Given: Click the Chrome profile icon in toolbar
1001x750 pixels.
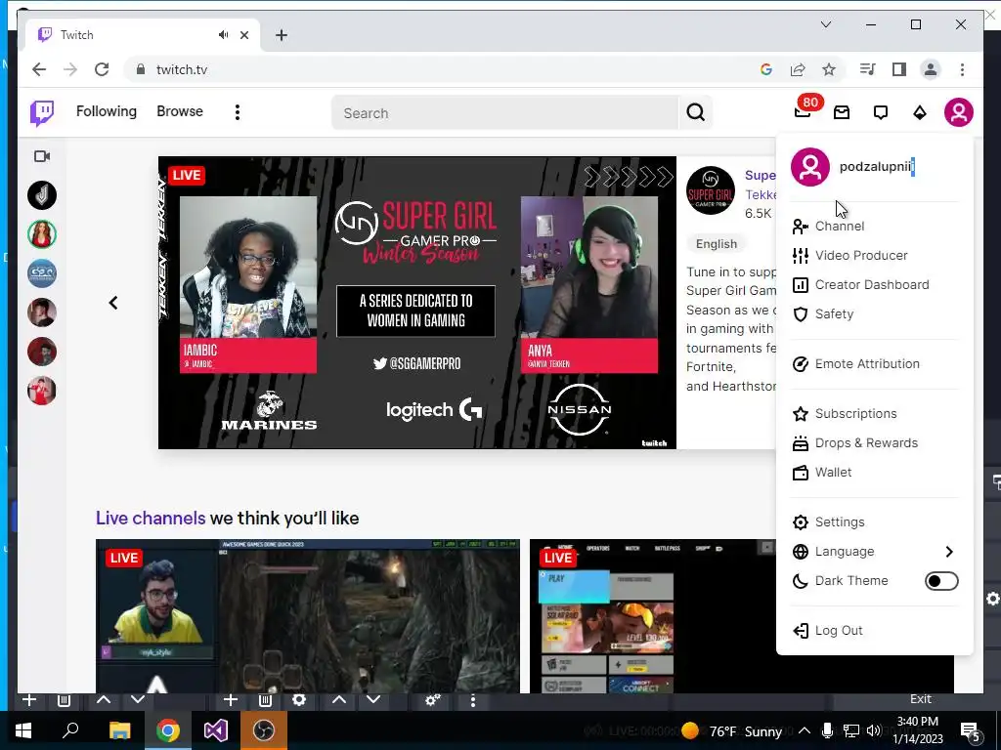Looking at the screenshot, I should pyautogui.click(x=931, y=69).
